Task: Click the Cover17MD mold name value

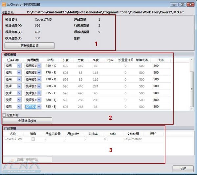Action: [43, 19]
